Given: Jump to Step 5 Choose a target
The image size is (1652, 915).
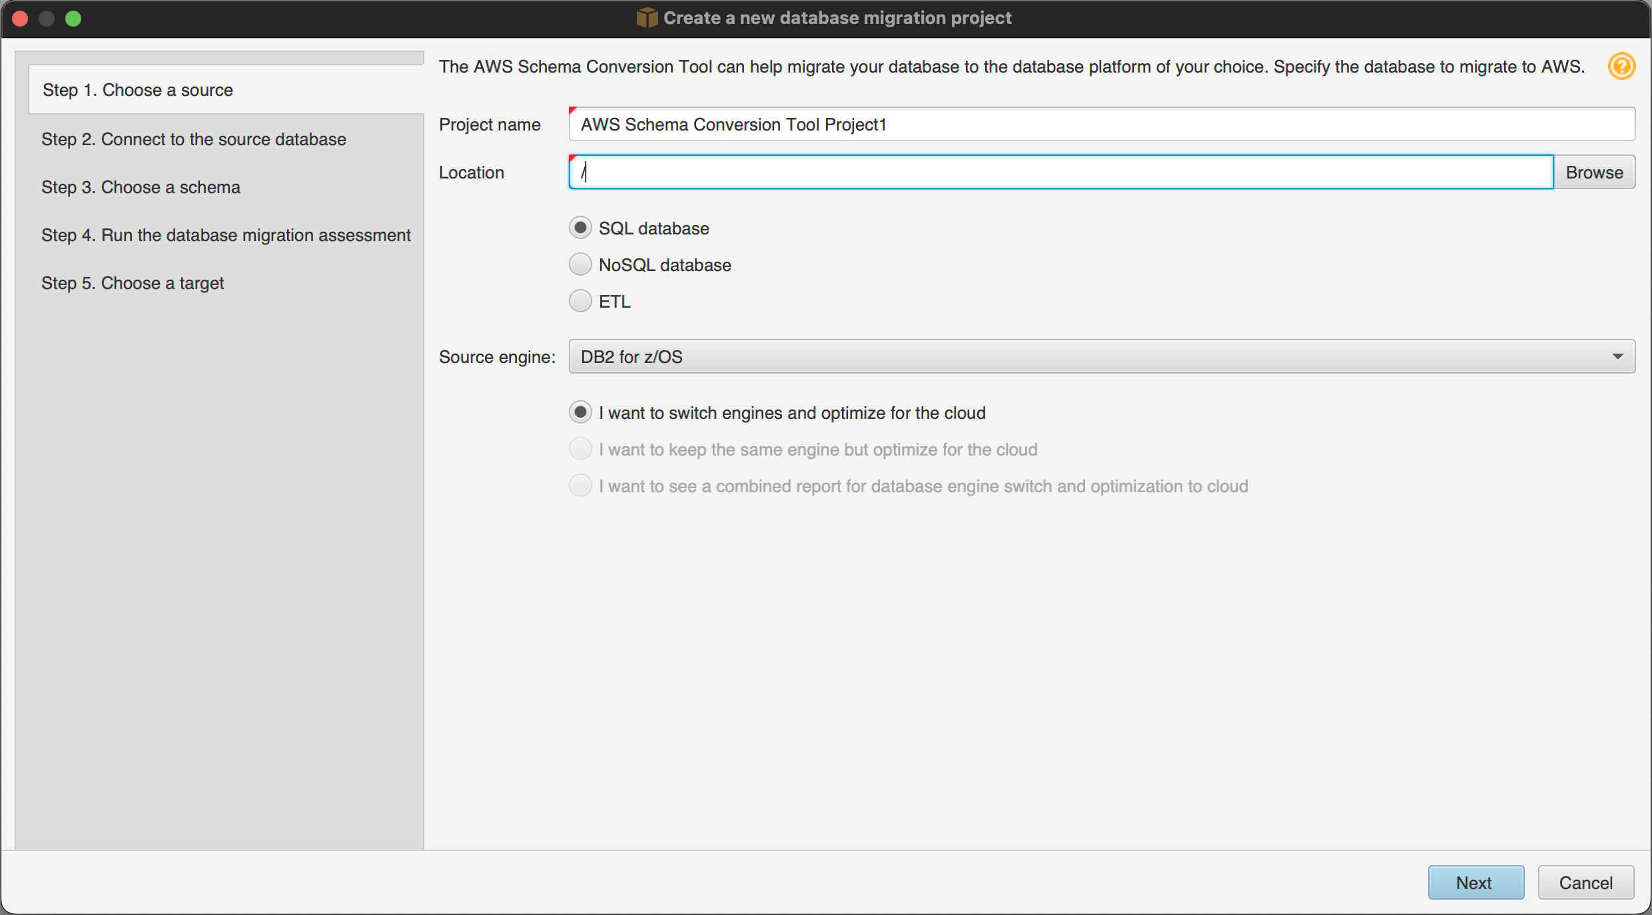Looking at the screenshot, I should [133, 283].
